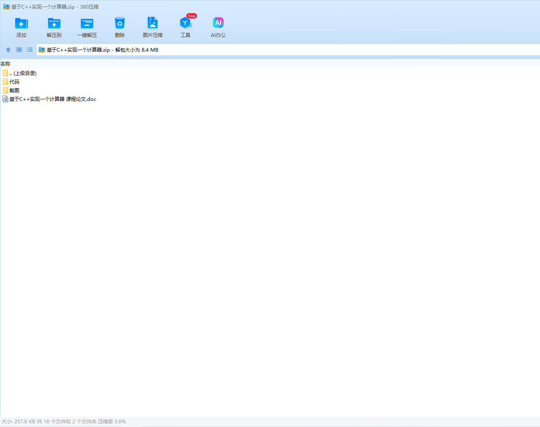This screenshot has width=540, height=427.
Task: Open the 解压到 (Extract to) tool
Action: [54, 23]
